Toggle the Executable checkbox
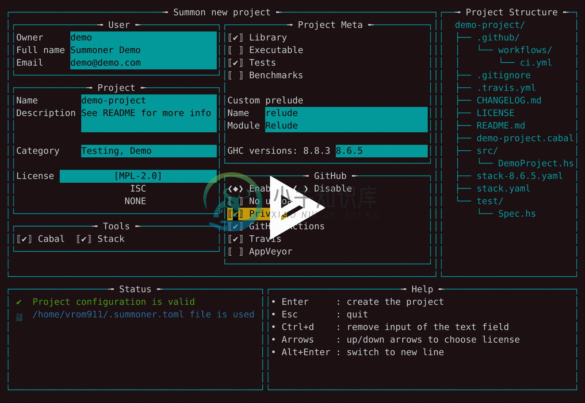 pos(235,50)
